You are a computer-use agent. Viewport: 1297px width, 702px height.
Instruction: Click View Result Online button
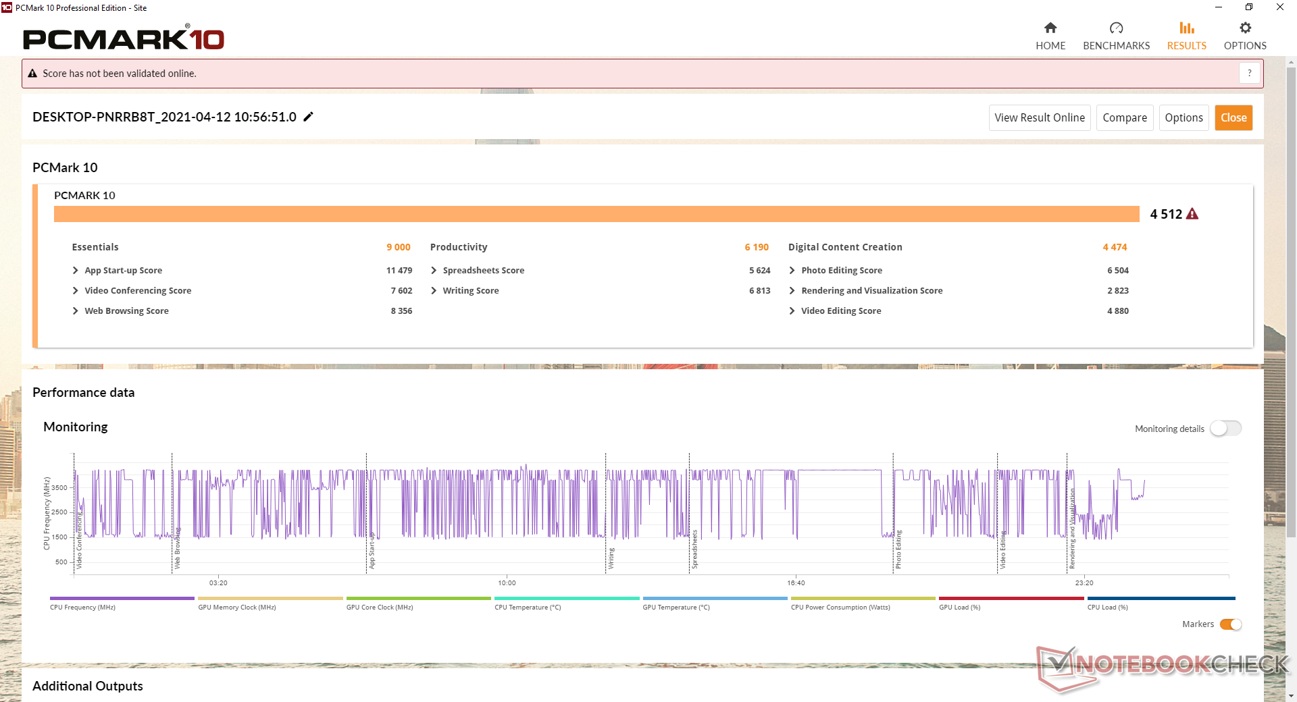(1040, 117)
